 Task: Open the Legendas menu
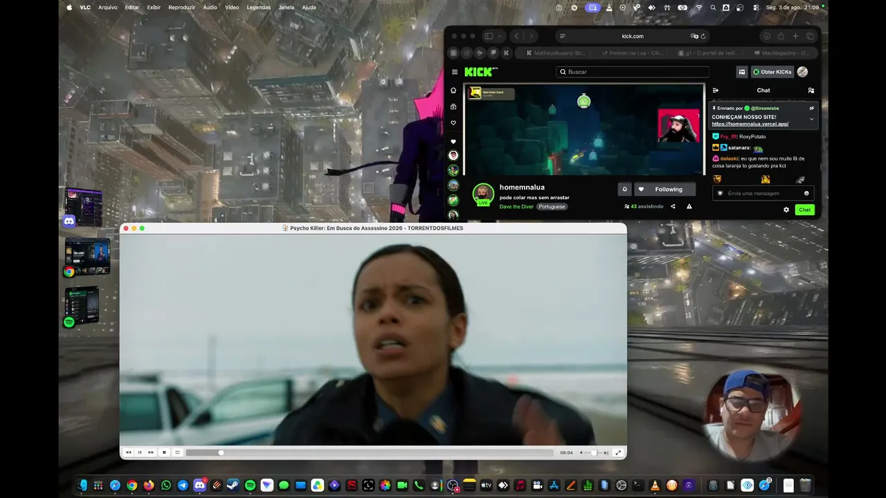[x=258, y=8]
